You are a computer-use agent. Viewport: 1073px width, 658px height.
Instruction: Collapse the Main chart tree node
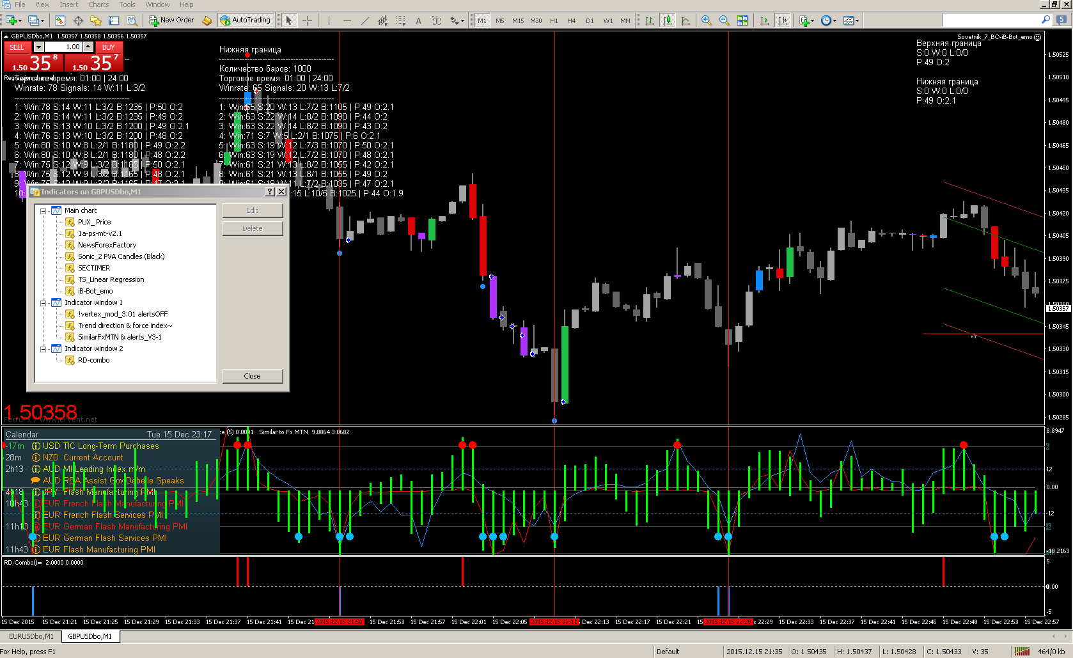(43, 210)
